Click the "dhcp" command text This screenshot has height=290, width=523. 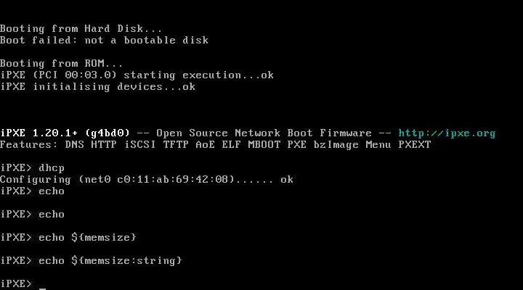pos(52,167)
